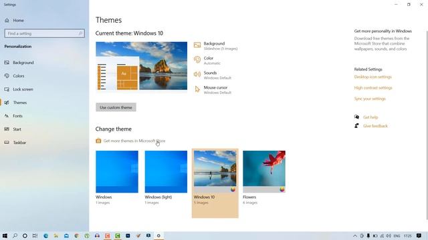The image size is (428, 240).
Task: Open the green Camtasia icon on the taskbar
Action: (118, 235)
